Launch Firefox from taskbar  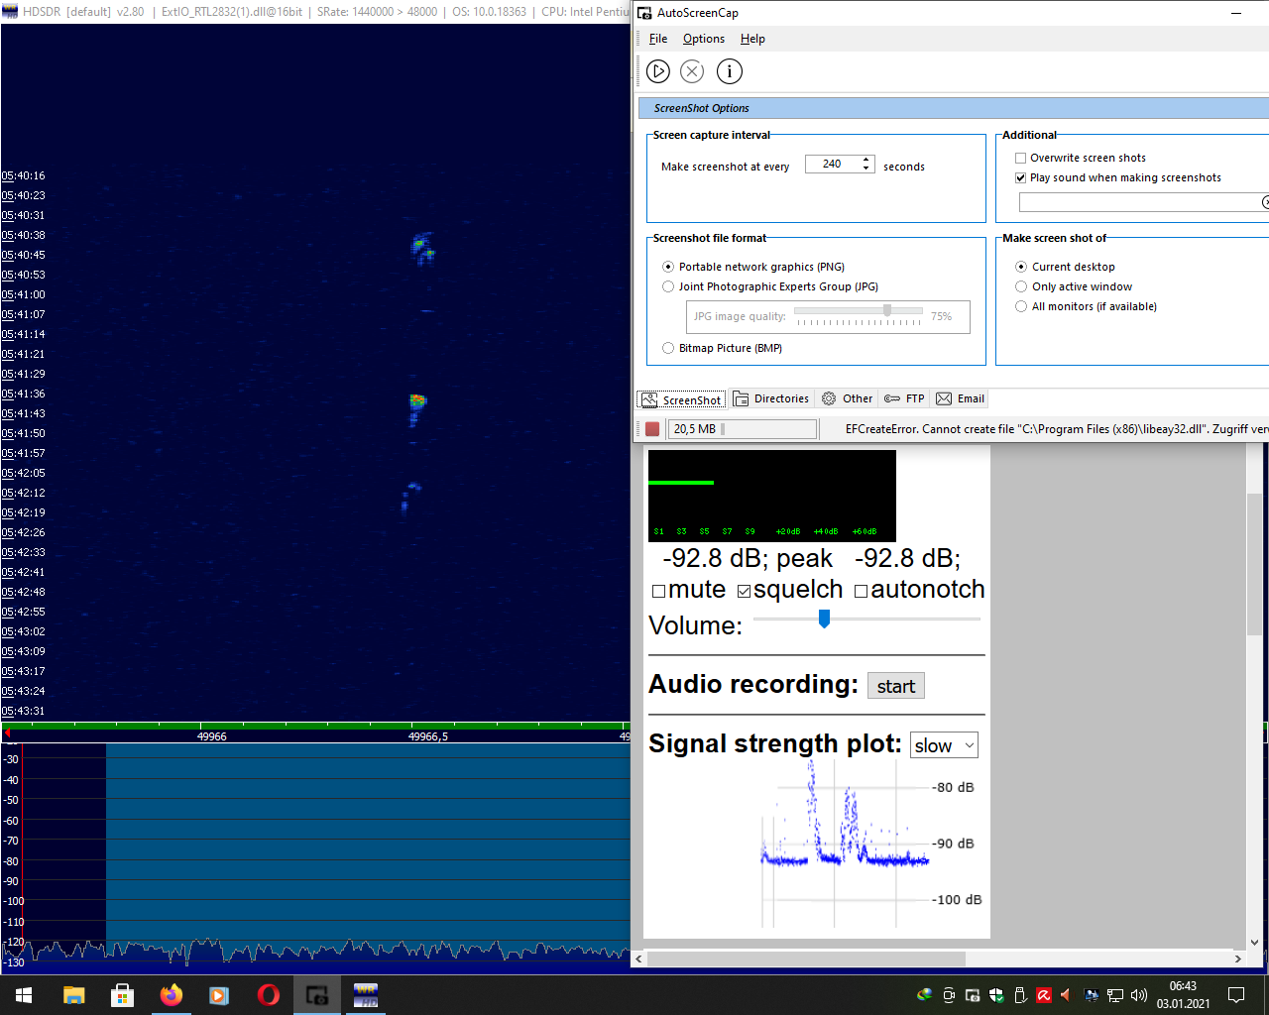pyautogui.click(x=172, y=995)
